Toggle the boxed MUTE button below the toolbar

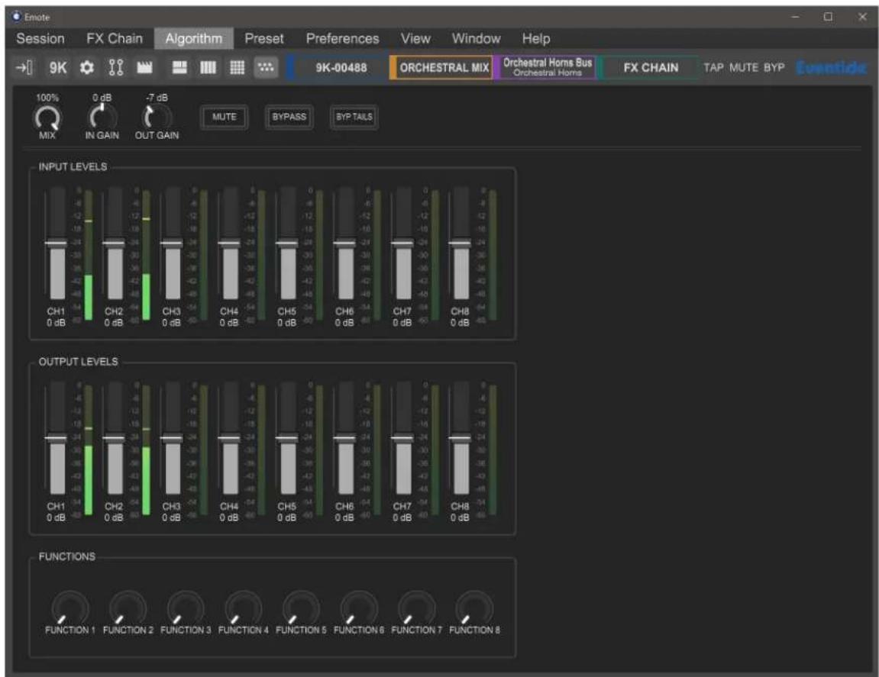225,117
